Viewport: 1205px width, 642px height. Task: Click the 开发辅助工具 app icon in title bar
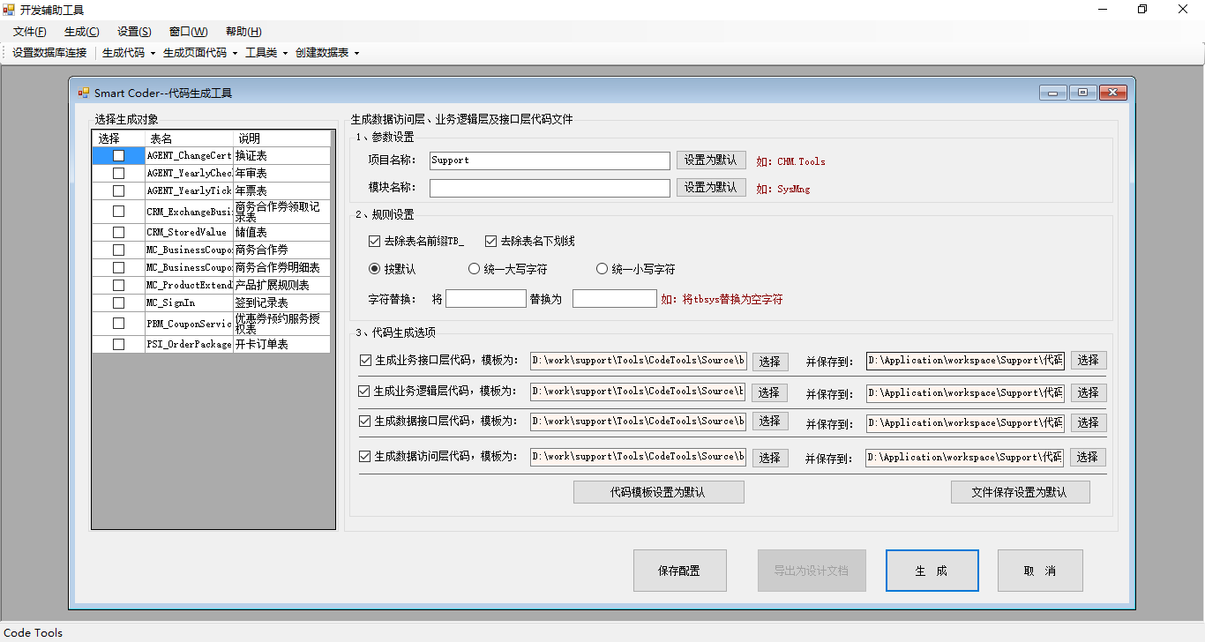point(9,10)
